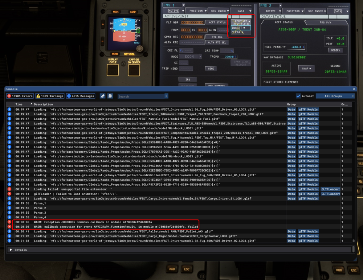Expand the Details section
The width and height of the screenshot is (363, 280).
[x=11, y=250]
